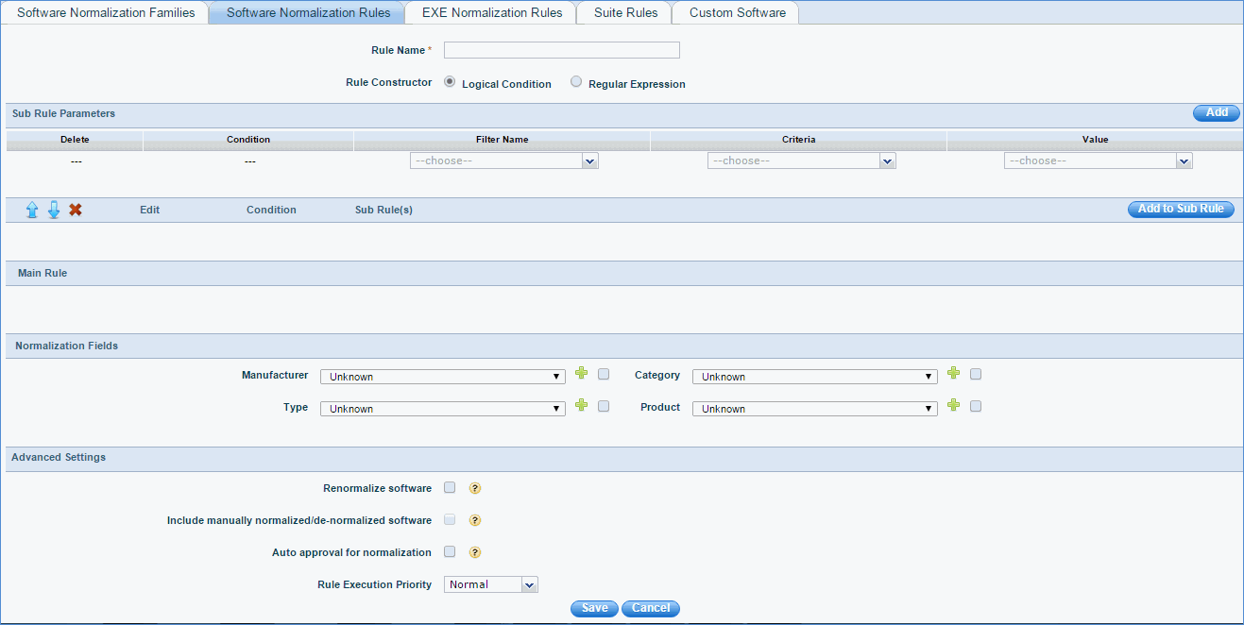Click green plus icon next to Manufacturer
Viewport: 1244px width, 625px height.
coord(582,374)
